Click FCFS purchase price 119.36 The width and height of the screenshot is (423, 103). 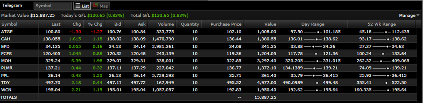tap(234, 54)
